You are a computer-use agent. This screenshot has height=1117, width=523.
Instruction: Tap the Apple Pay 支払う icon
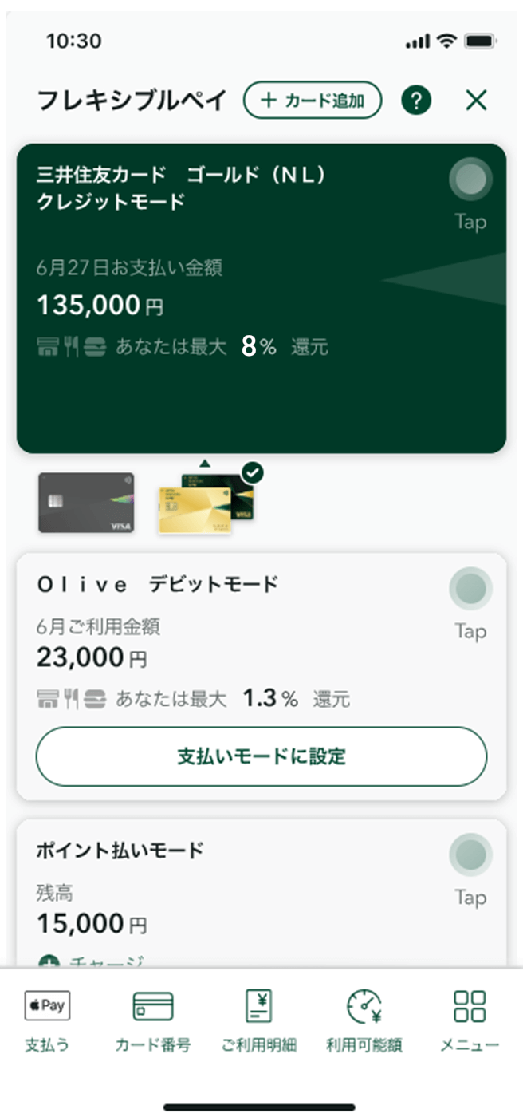pyautogui.click(x=47, y=1006)
